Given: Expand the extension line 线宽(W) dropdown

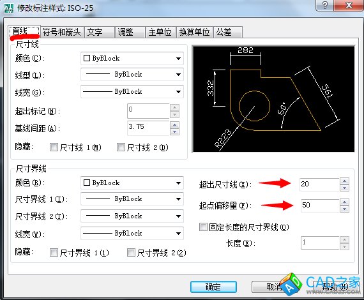Looking at the screenshot, I should click(x=132, y=233).
